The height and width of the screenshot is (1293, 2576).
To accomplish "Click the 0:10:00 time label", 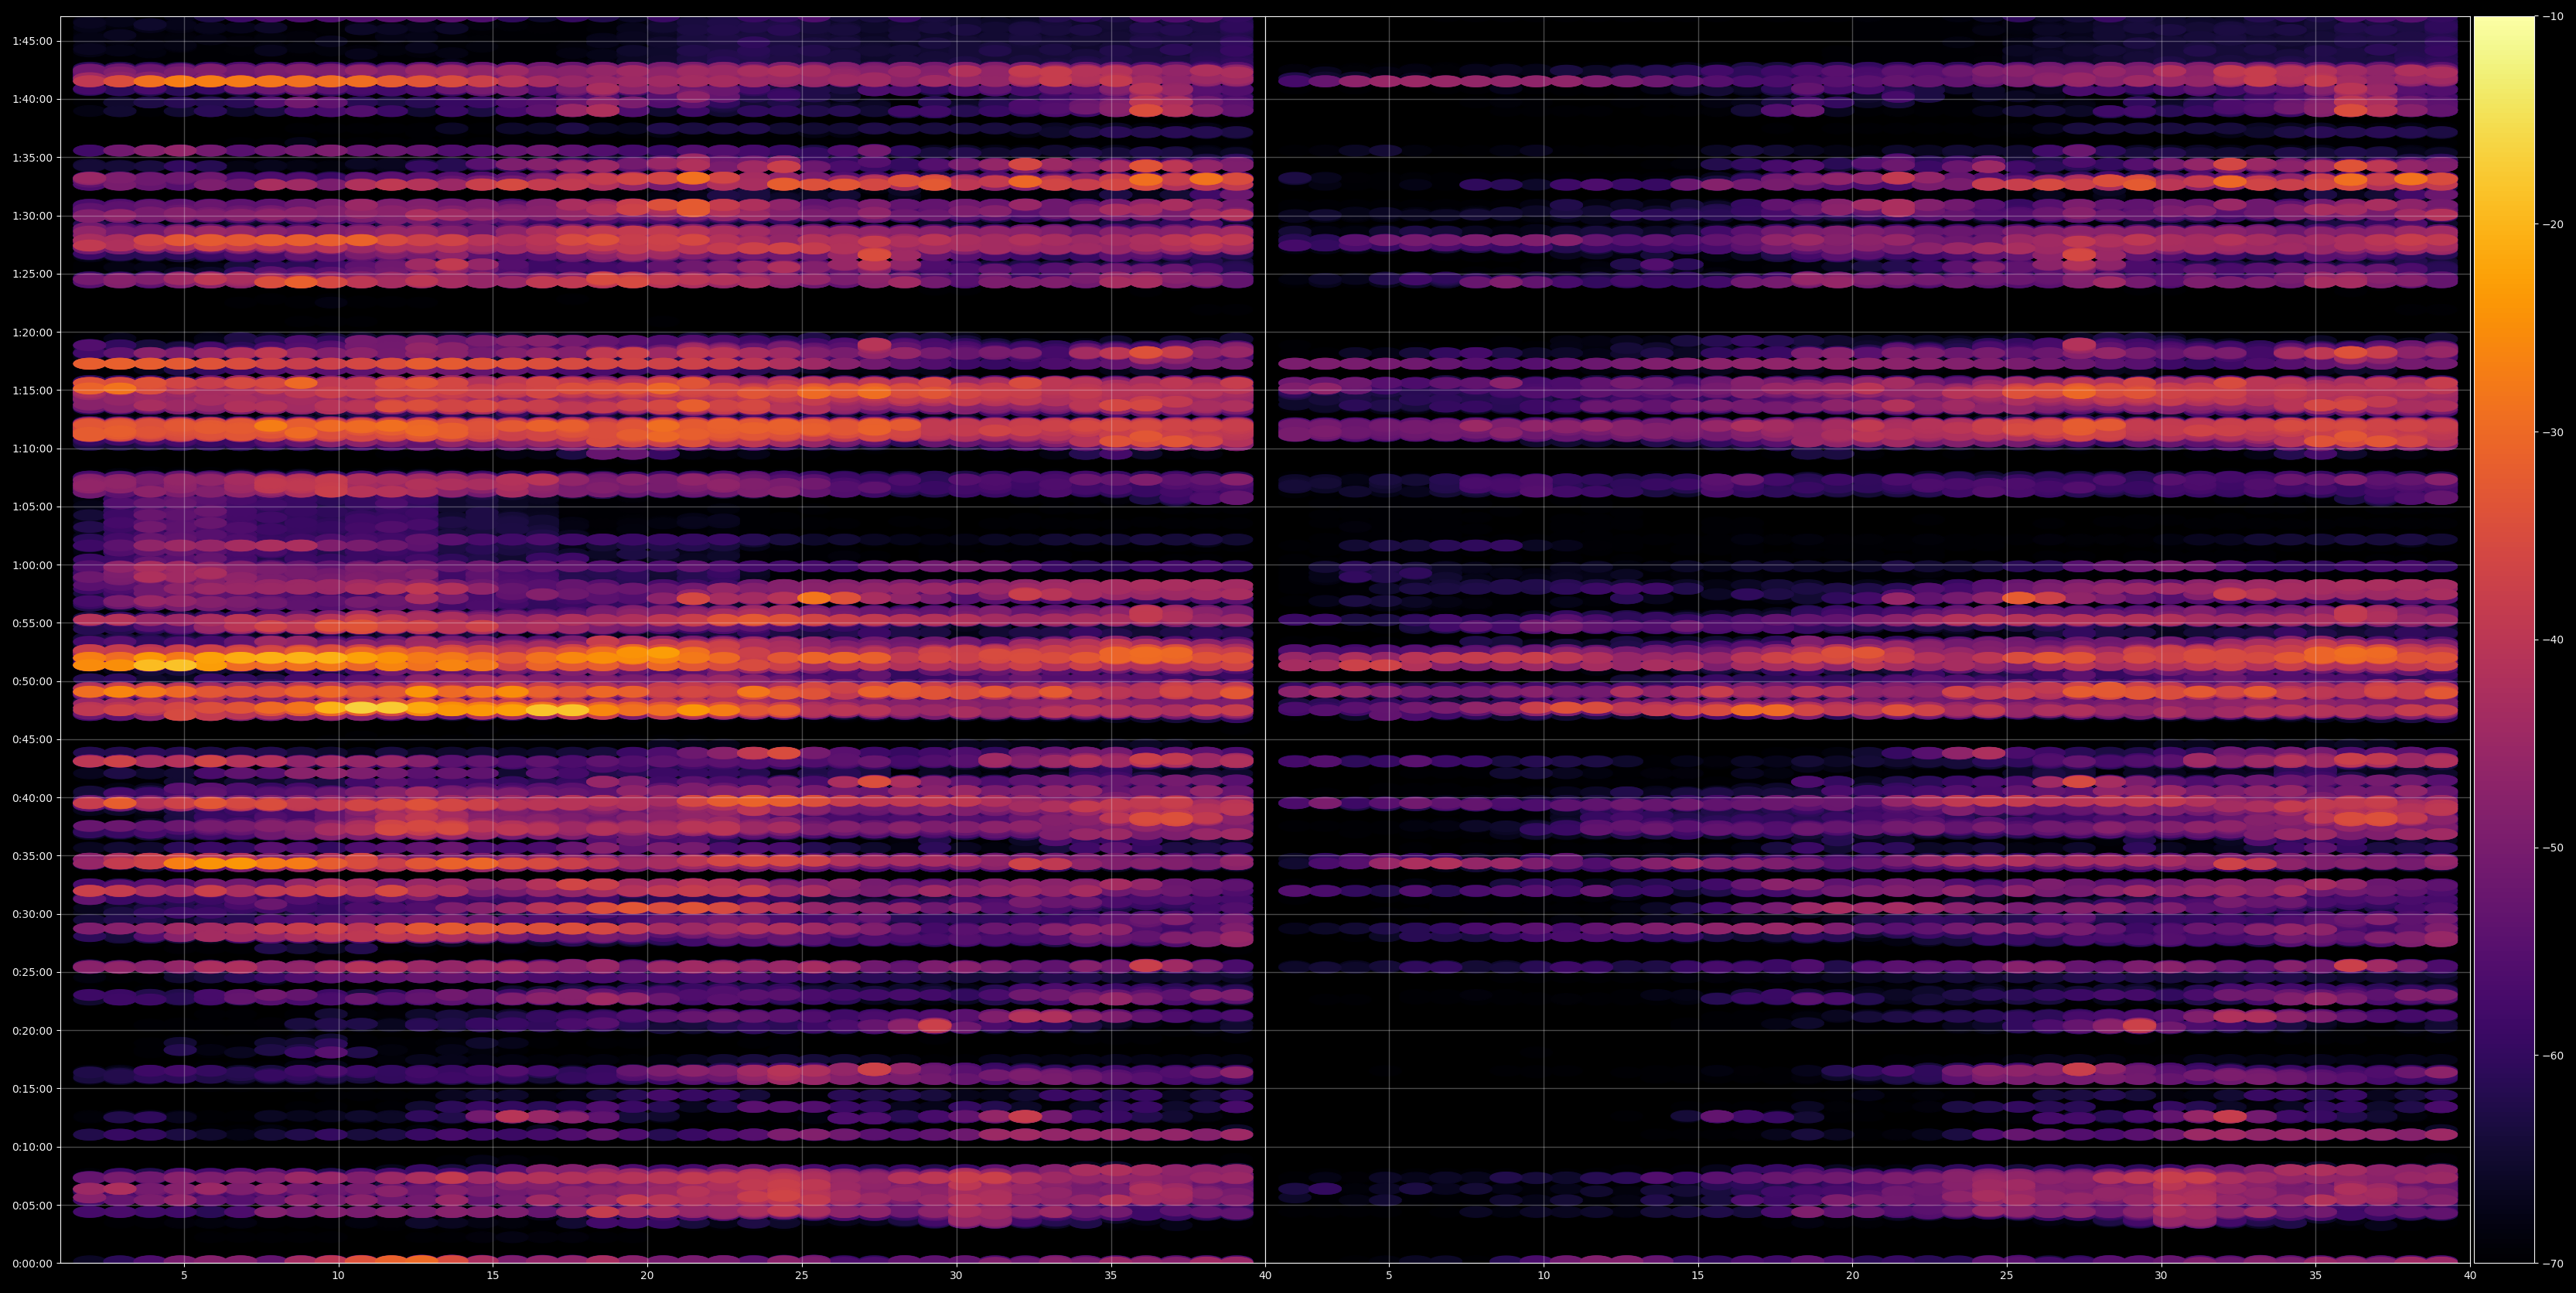I will pos(32,1147).
